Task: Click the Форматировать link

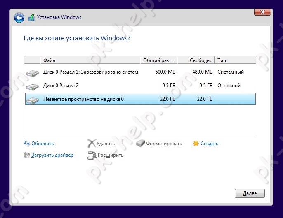Action: pyautogui.click(x=164, y=144)
